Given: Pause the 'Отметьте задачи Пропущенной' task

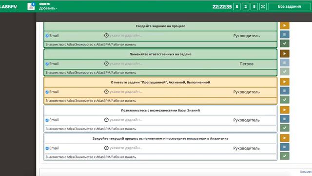Looking at the screenshot, I should pos(285,90).
